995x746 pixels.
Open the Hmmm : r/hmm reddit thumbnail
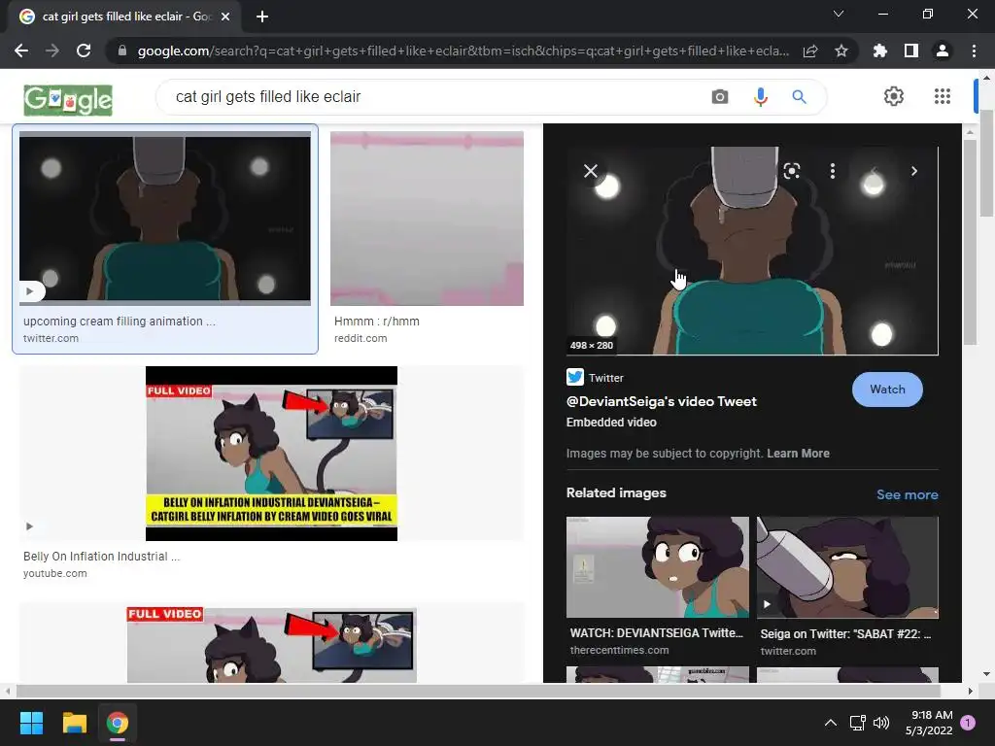[428, 219]
